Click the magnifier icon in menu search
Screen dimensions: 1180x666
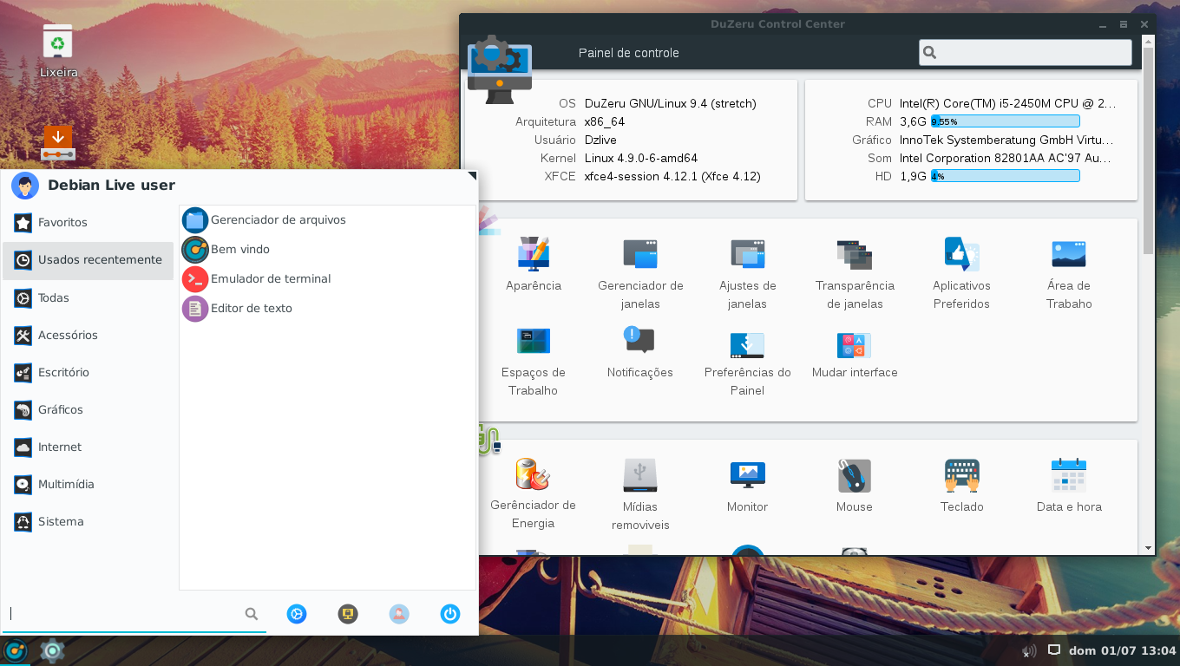pos(252,614)
